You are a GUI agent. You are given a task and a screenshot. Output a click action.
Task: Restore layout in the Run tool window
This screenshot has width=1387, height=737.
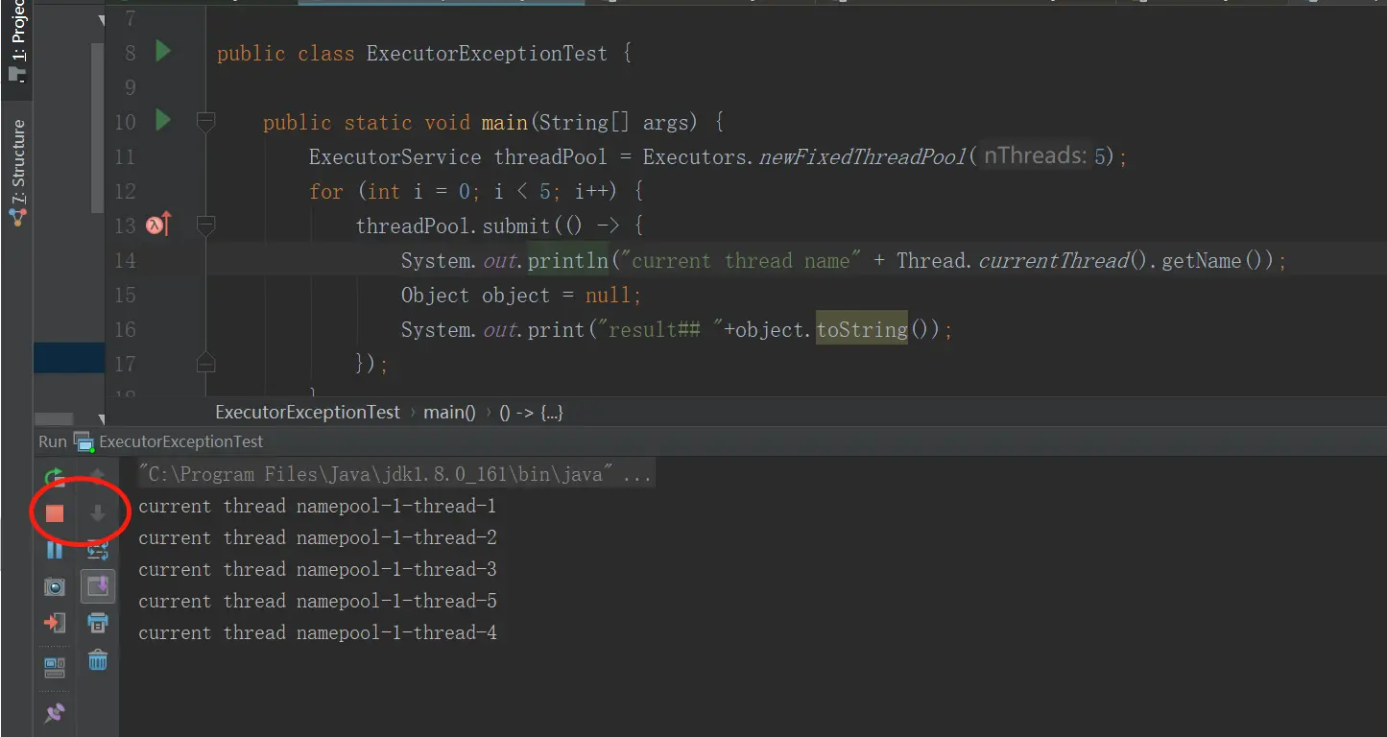pyautogui.click(x=55, y=667)
